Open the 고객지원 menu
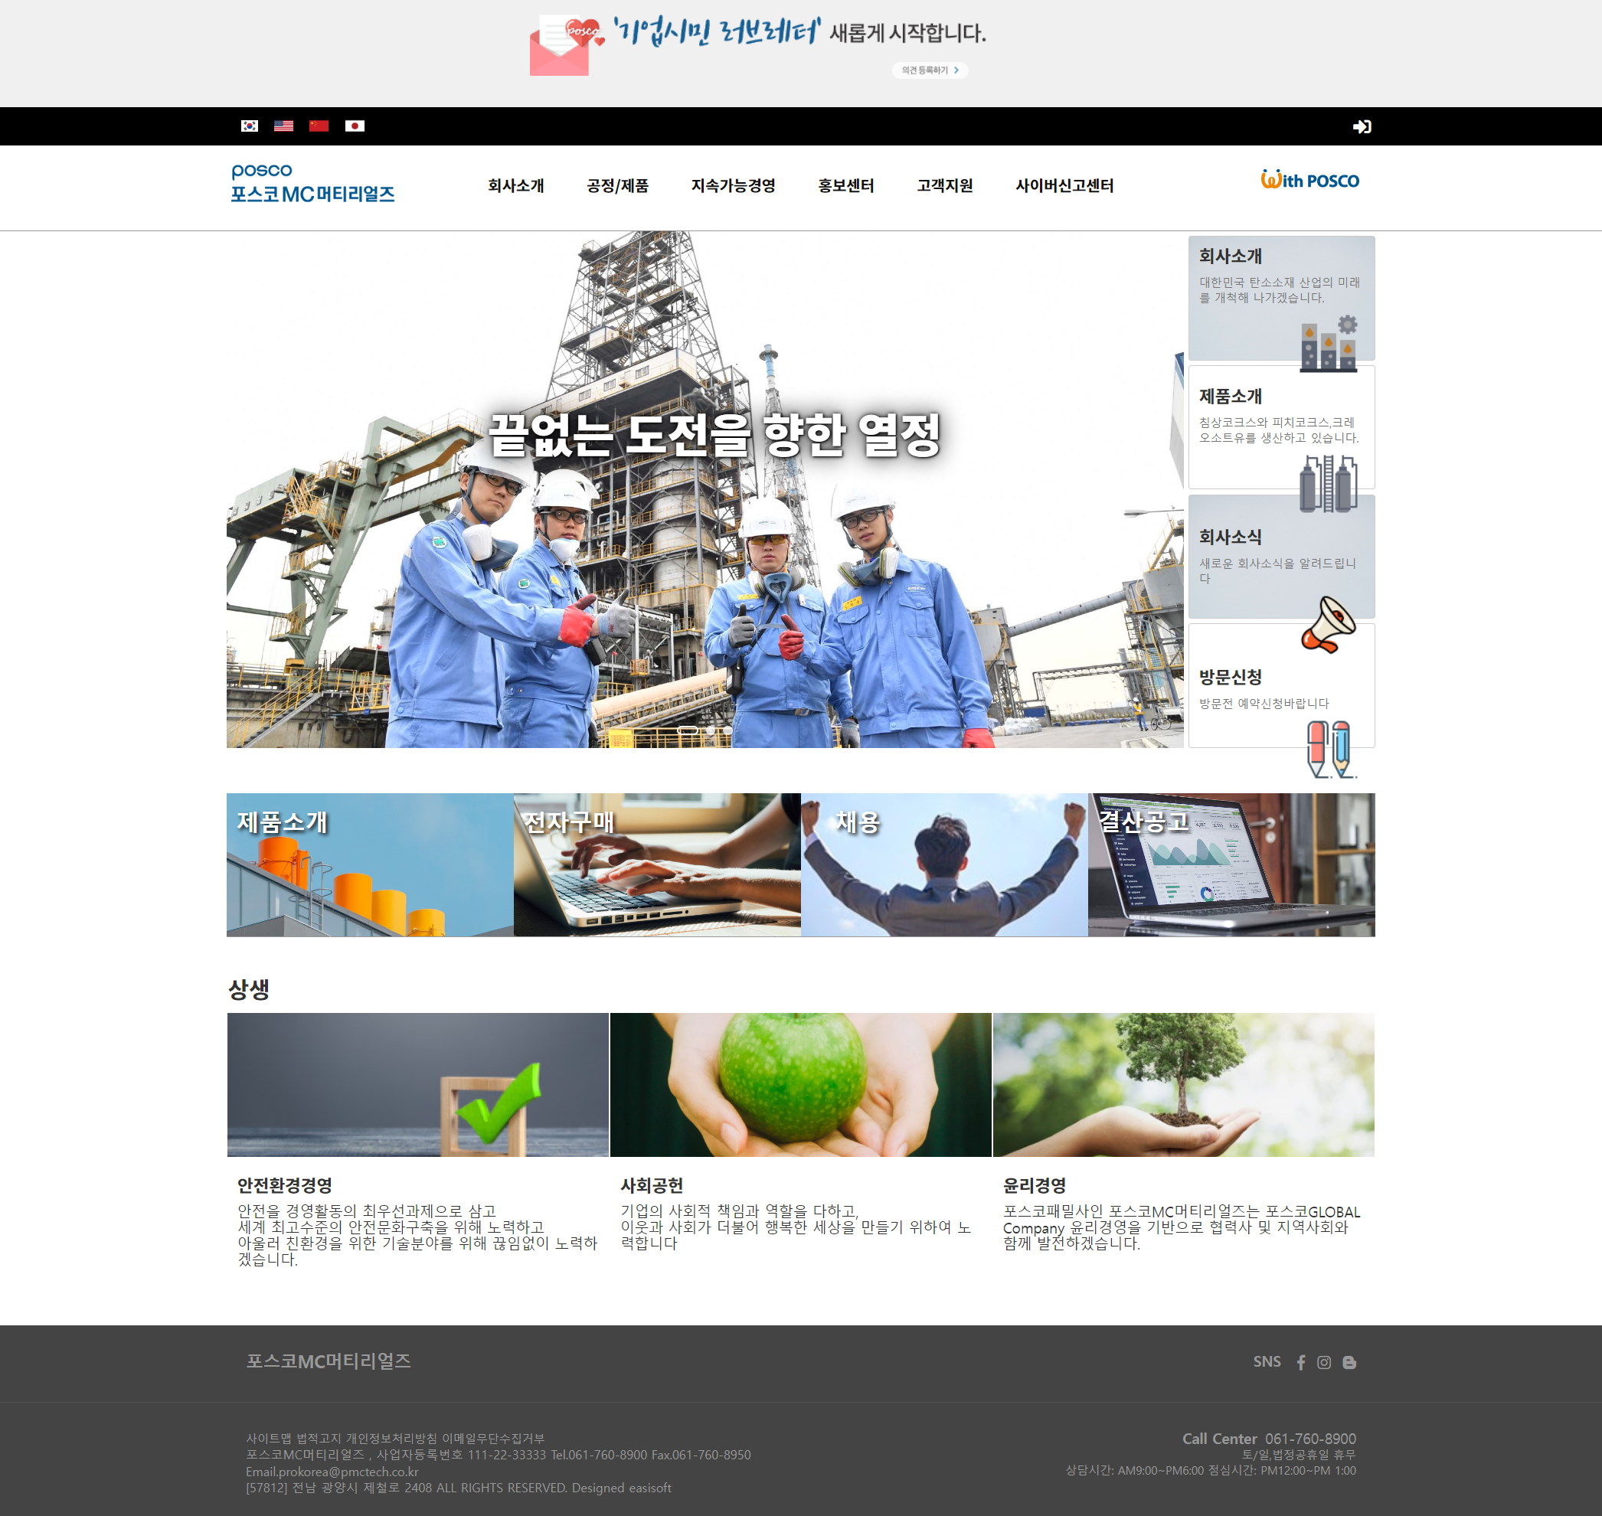1602x1516 pixels. pyautogui.click(x=944, y=186)
